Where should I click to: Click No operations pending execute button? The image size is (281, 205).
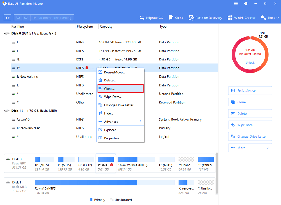click(52, 18)
